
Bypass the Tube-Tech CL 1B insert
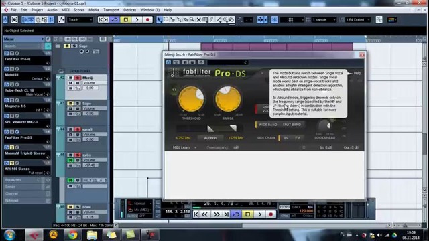pyautogui.click(x=12, y=84)
